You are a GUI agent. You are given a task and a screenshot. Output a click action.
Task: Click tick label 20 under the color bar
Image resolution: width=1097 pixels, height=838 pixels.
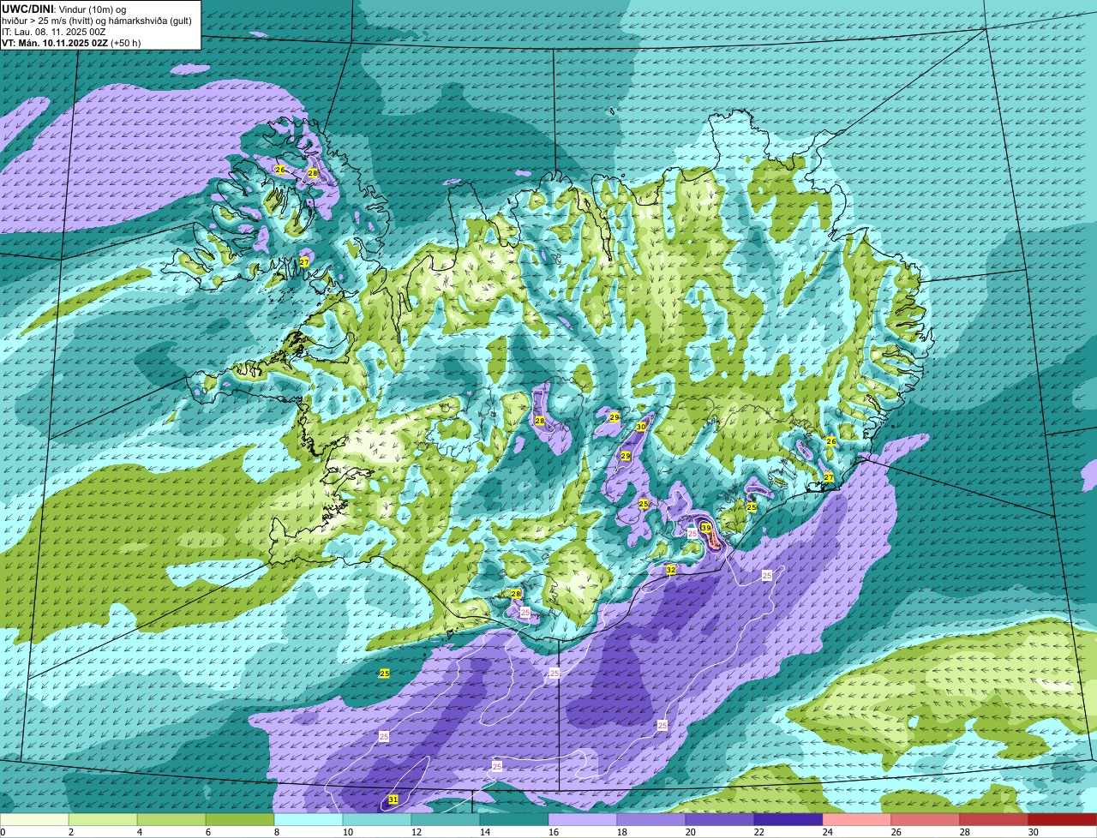click(691, 832)
